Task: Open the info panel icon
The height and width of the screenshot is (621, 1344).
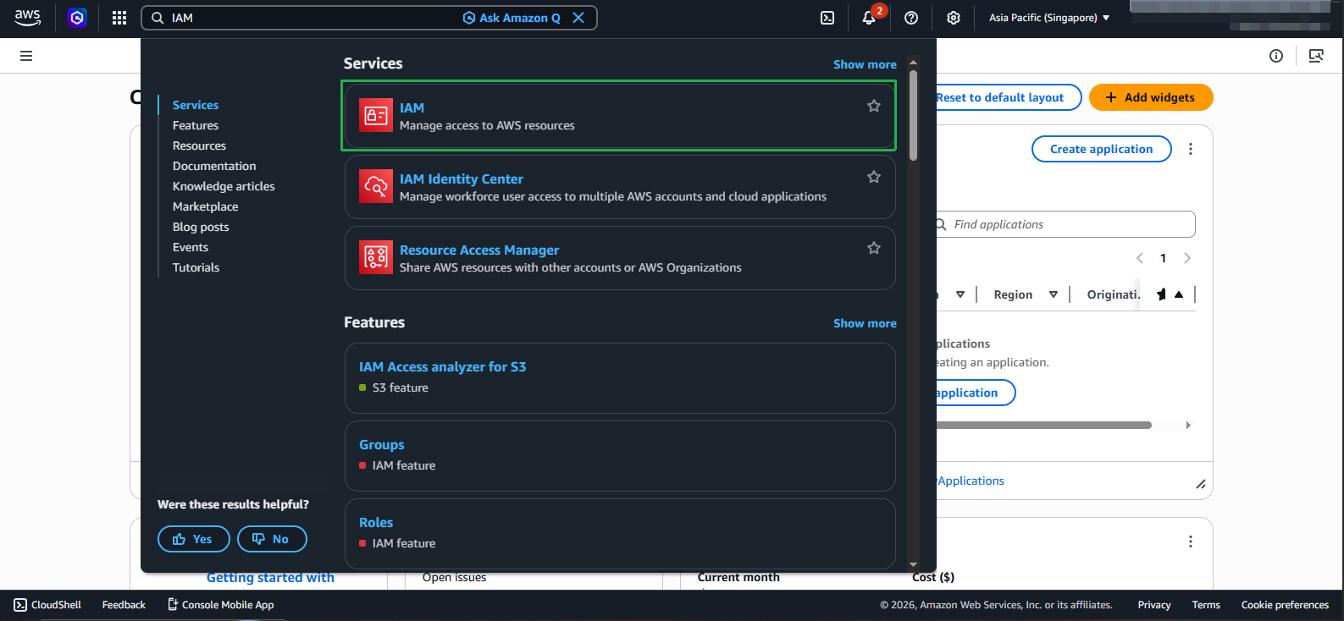Action: (1276, 56)
